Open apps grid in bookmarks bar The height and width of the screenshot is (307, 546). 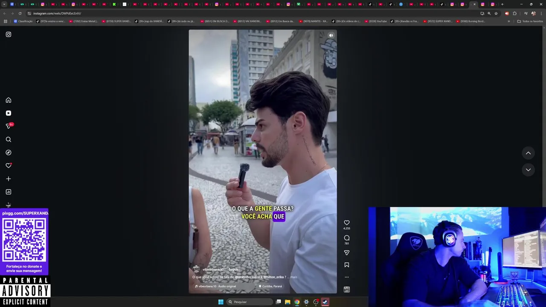click(5, 21)
